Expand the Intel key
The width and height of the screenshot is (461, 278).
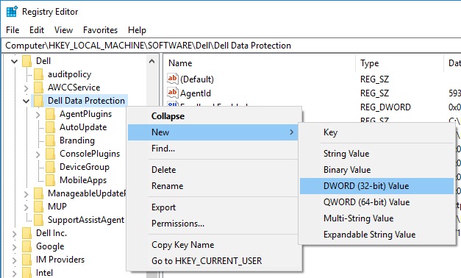[x=15, y=274]
